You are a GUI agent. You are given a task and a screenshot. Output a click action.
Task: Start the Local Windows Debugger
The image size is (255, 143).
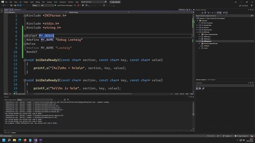[64, 5]
